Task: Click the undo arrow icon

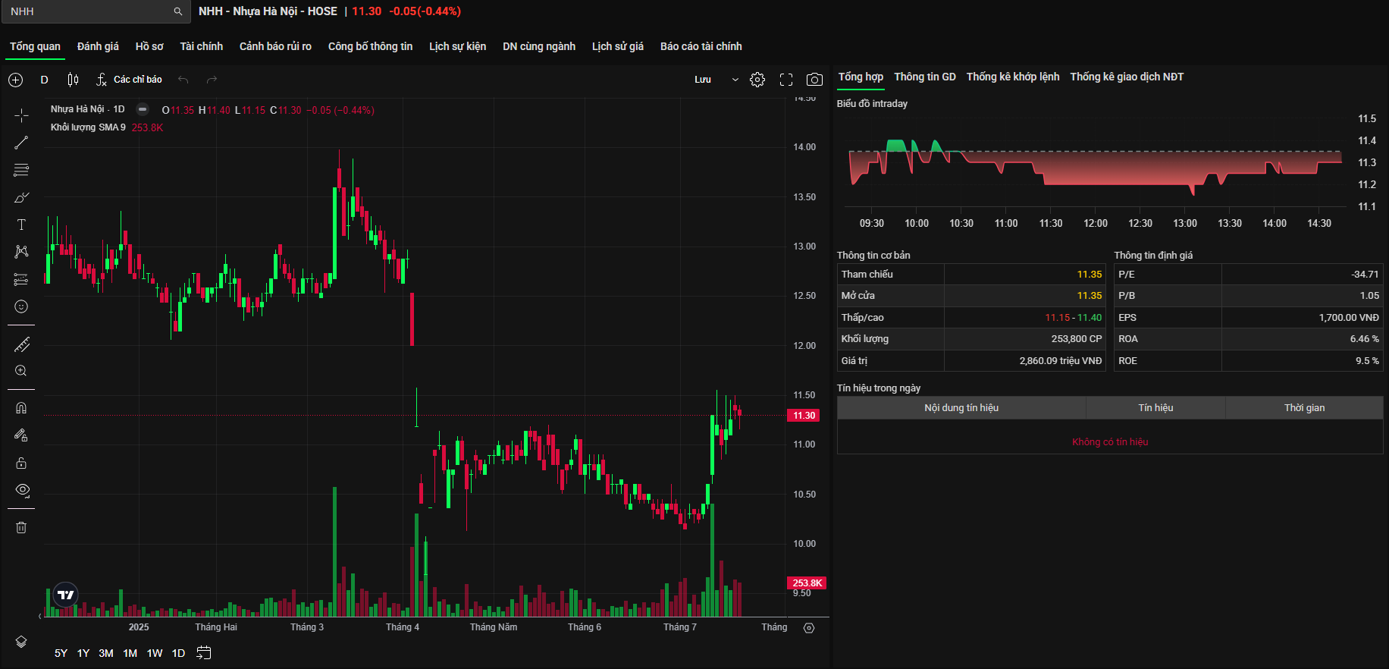Action: pyautogui.click(x=183, y=80)
